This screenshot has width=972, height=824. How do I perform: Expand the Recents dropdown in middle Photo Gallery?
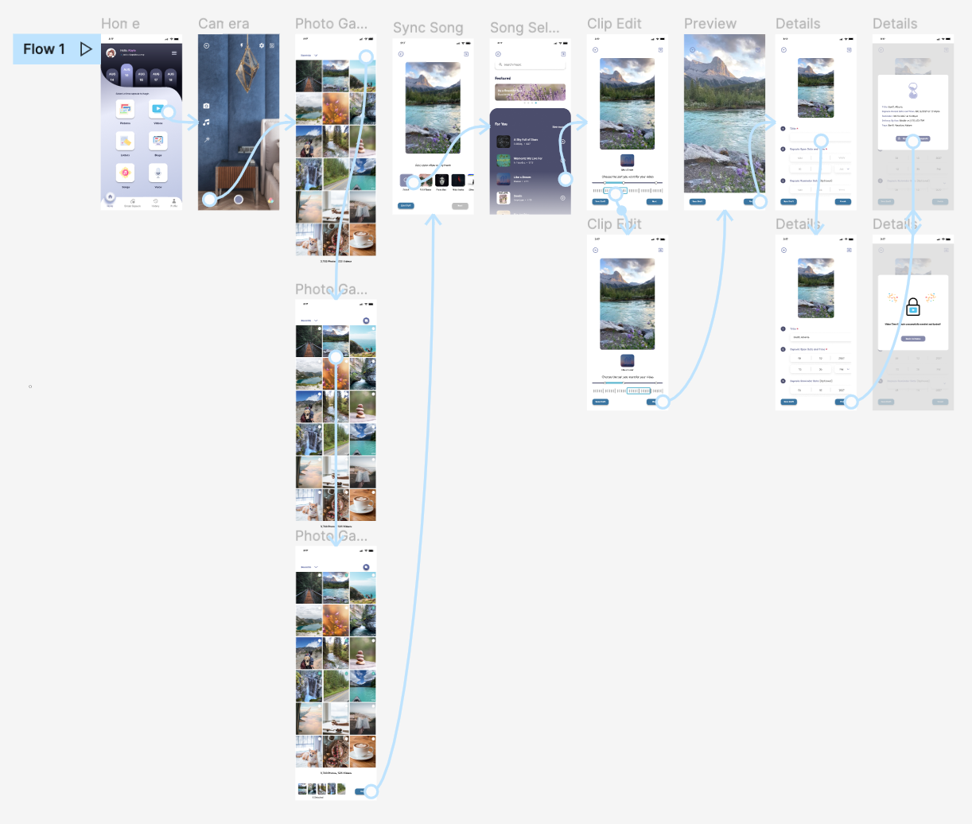pyautogui.click(x=309, y=321)
